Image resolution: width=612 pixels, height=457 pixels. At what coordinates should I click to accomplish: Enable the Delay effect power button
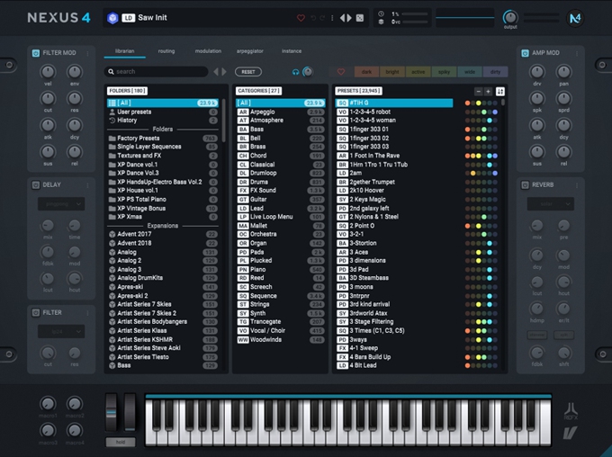[x=36, y=185]
